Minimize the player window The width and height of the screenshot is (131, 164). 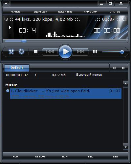point(101,4)
